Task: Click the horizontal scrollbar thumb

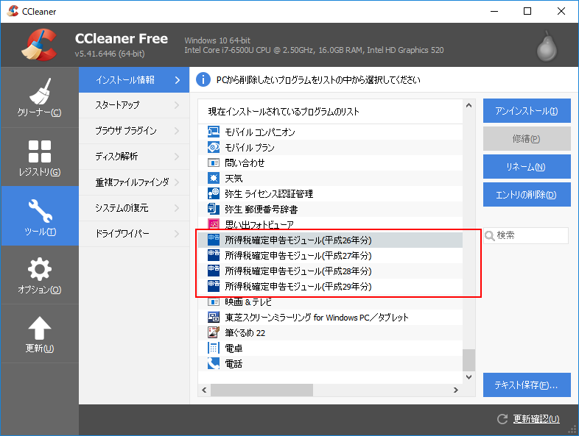Action: click(262, 390)
